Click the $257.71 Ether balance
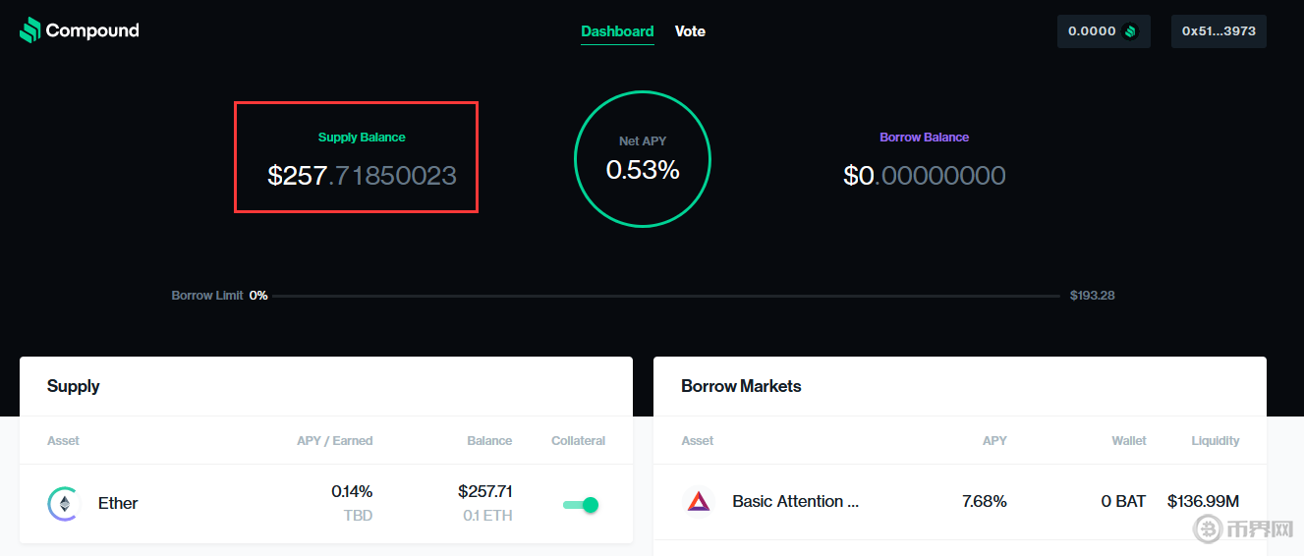Screen dimensions: 1304x556 point(485,491)
